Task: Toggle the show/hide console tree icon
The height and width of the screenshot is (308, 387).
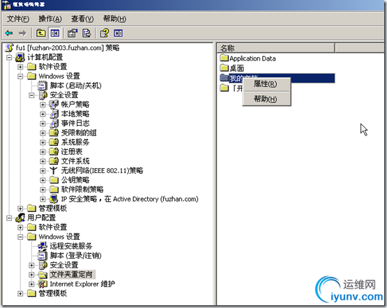Action: point(55,33)
